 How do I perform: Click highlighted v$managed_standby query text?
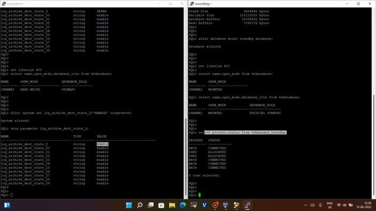(246, 132)
